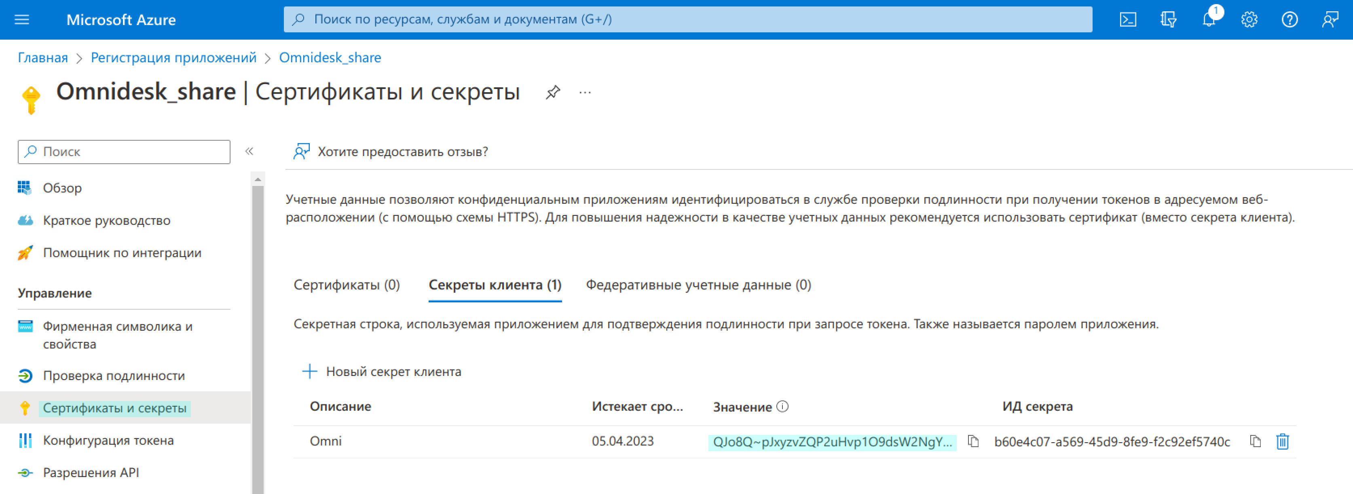This screenshot has width=1353, height=494.
Task: Click the ИД секрета column header
Action: 1037,406
